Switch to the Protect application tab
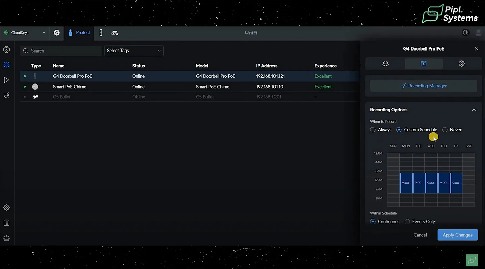 point(79,33)
